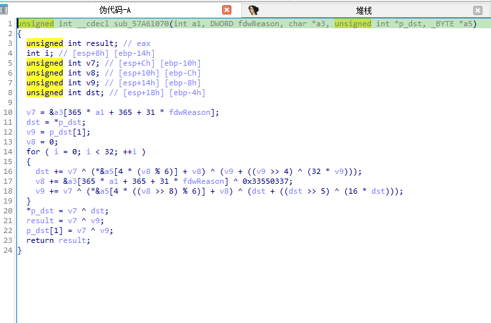Screen dimensions: 491x323
Task: Click the 'return' keyword on line 22
Action: [x=40, y=240]
